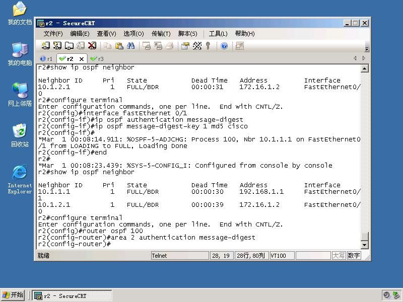Click the Connect toolbar icon
The image size is (403, 302).
pyautogui.click(x=46, y=46)
